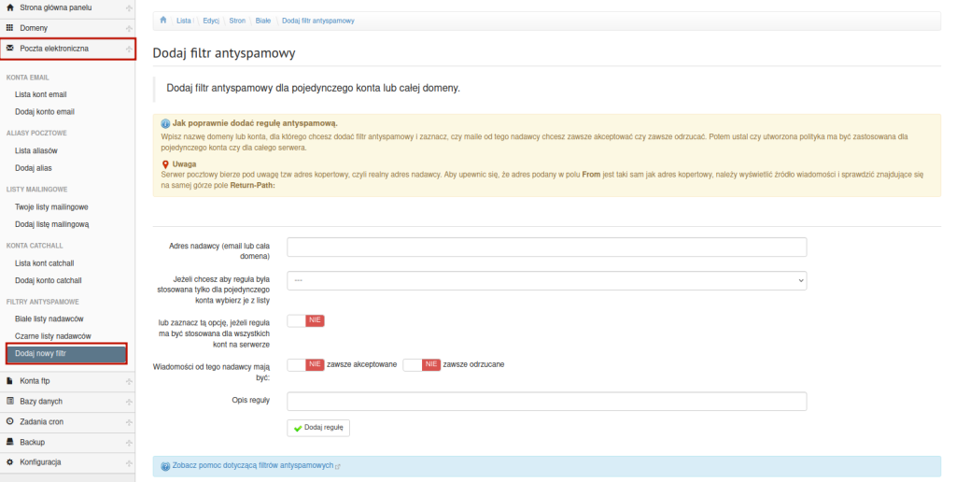This screenshot has width=956, height=482.
Task: Open the antispam filters help link
Action: (x=252, y=465)
